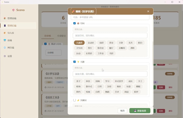The height and width of the screenshot is (118, 183).
Task: Click the light bulb icon beside 主题
Action: click(x=78, y=62)
